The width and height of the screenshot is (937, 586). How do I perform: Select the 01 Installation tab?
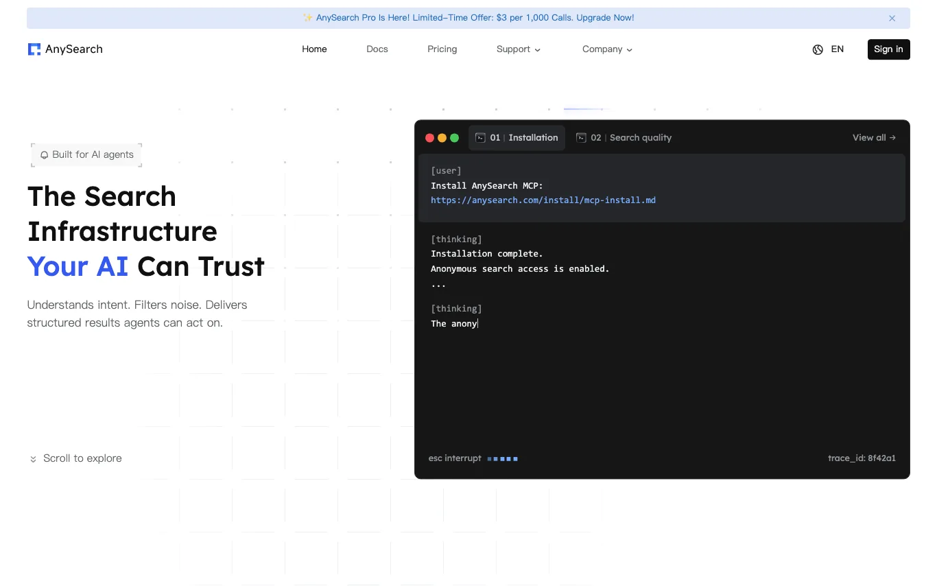click(517, 138)
